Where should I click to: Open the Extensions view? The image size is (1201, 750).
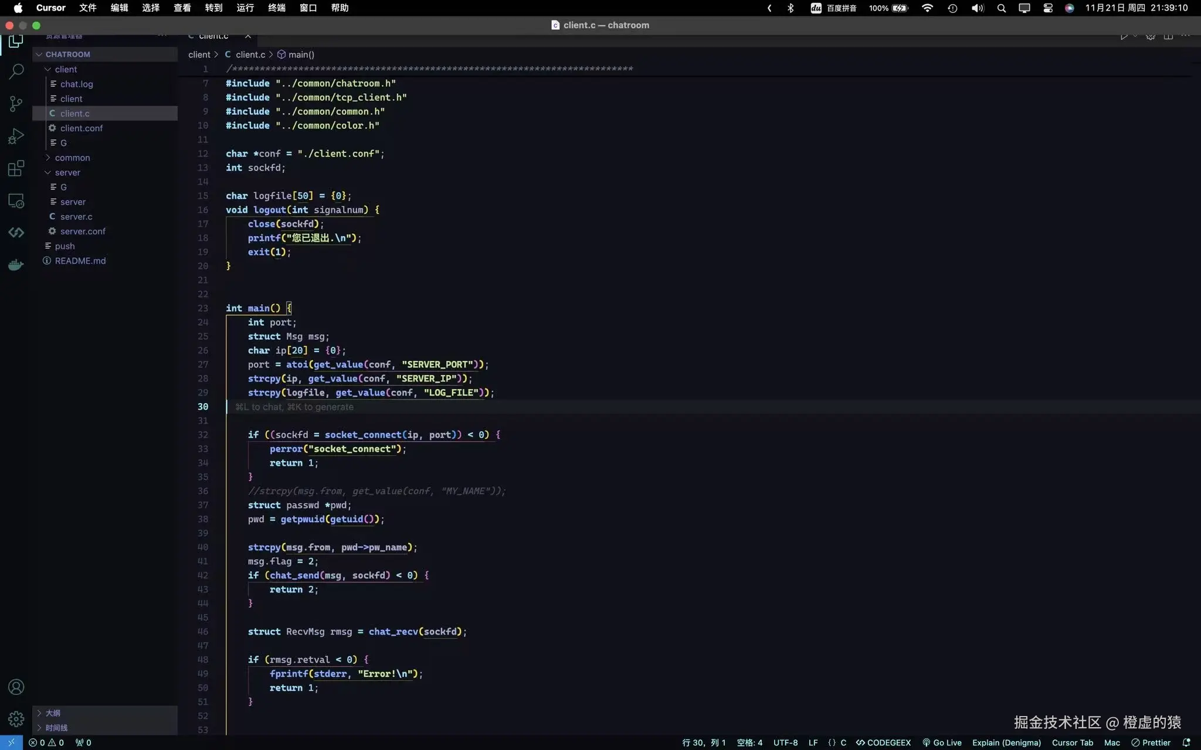coord(16,168)
